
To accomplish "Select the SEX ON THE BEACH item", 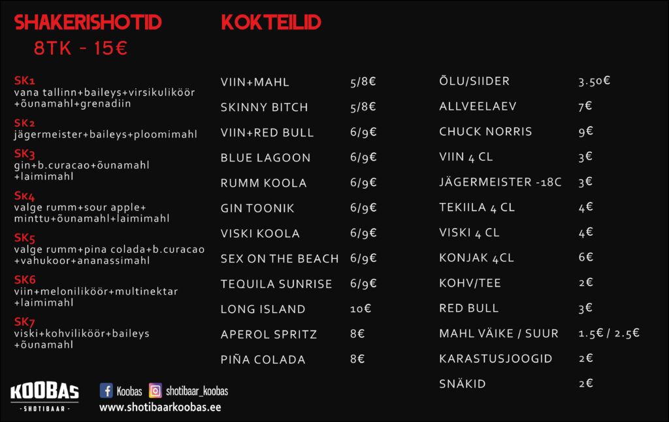I will 280,259.
